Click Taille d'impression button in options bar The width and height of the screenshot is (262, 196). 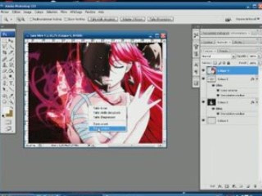(x=160, y=19)
